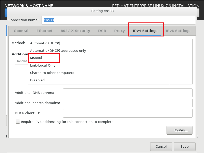Click the Connection name field
Viewport: 204px width, 153px height.
pos(119,20)
